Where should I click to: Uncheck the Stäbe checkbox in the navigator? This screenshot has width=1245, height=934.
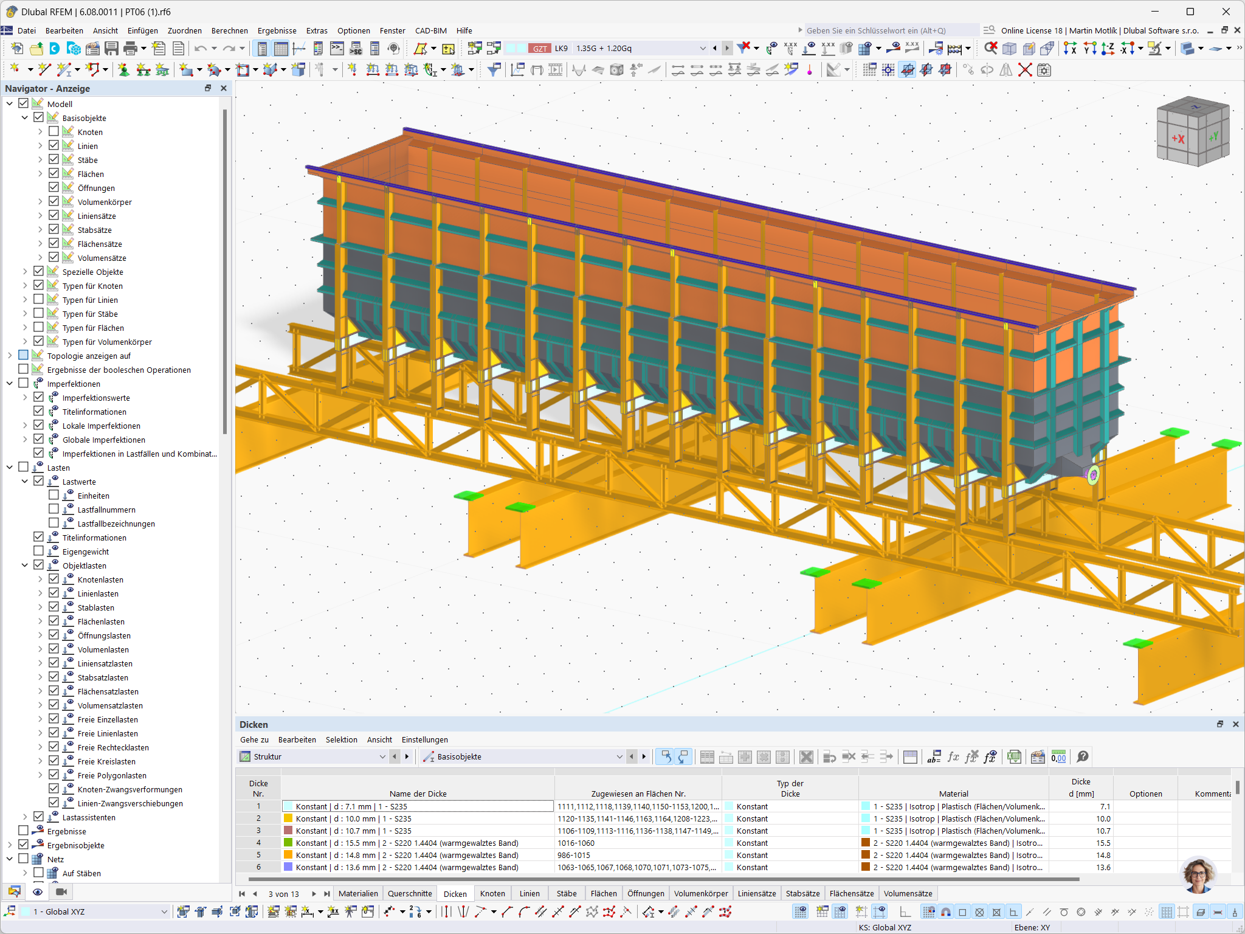(x=53, y=159)
